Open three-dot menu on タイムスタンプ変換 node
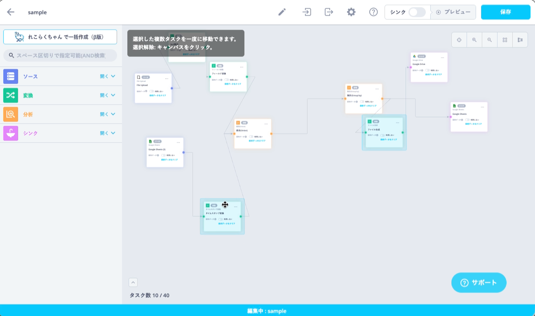535x316 pixels. pyautogui.click(x=235, y=206)
